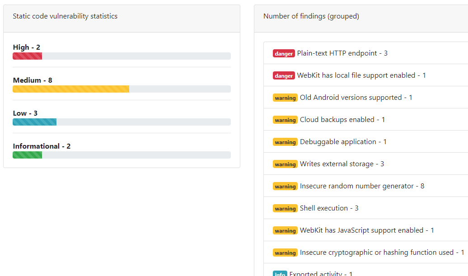Viewport: 468px width, 276px height.
Task: Click the Medium - 8 severity label
Action: tap(33, 80)
